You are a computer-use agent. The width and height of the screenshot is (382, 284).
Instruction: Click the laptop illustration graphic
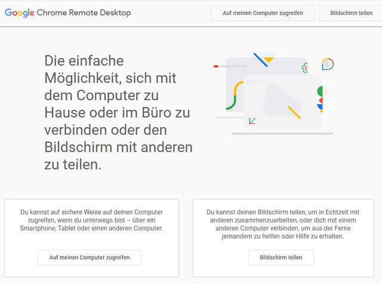coord(274,93)
